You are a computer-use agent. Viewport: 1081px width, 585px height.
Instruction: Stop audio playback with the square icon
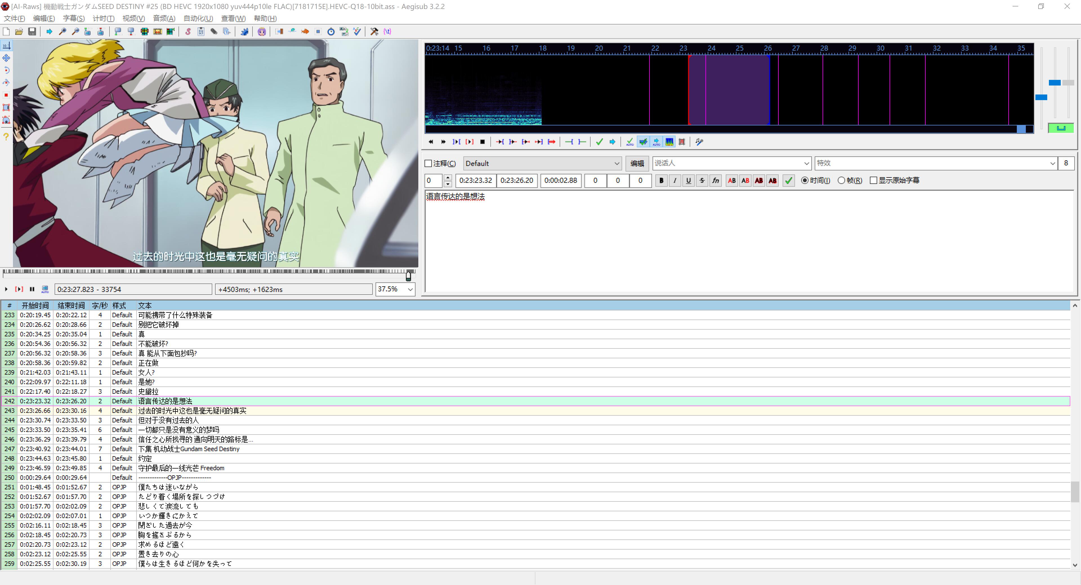click(483, 142)
